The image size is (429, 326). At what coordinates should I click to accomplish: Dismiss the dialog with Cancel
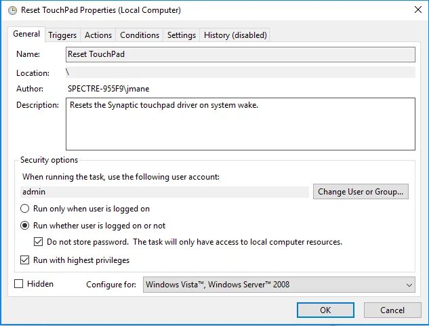[x=392, y=310]
